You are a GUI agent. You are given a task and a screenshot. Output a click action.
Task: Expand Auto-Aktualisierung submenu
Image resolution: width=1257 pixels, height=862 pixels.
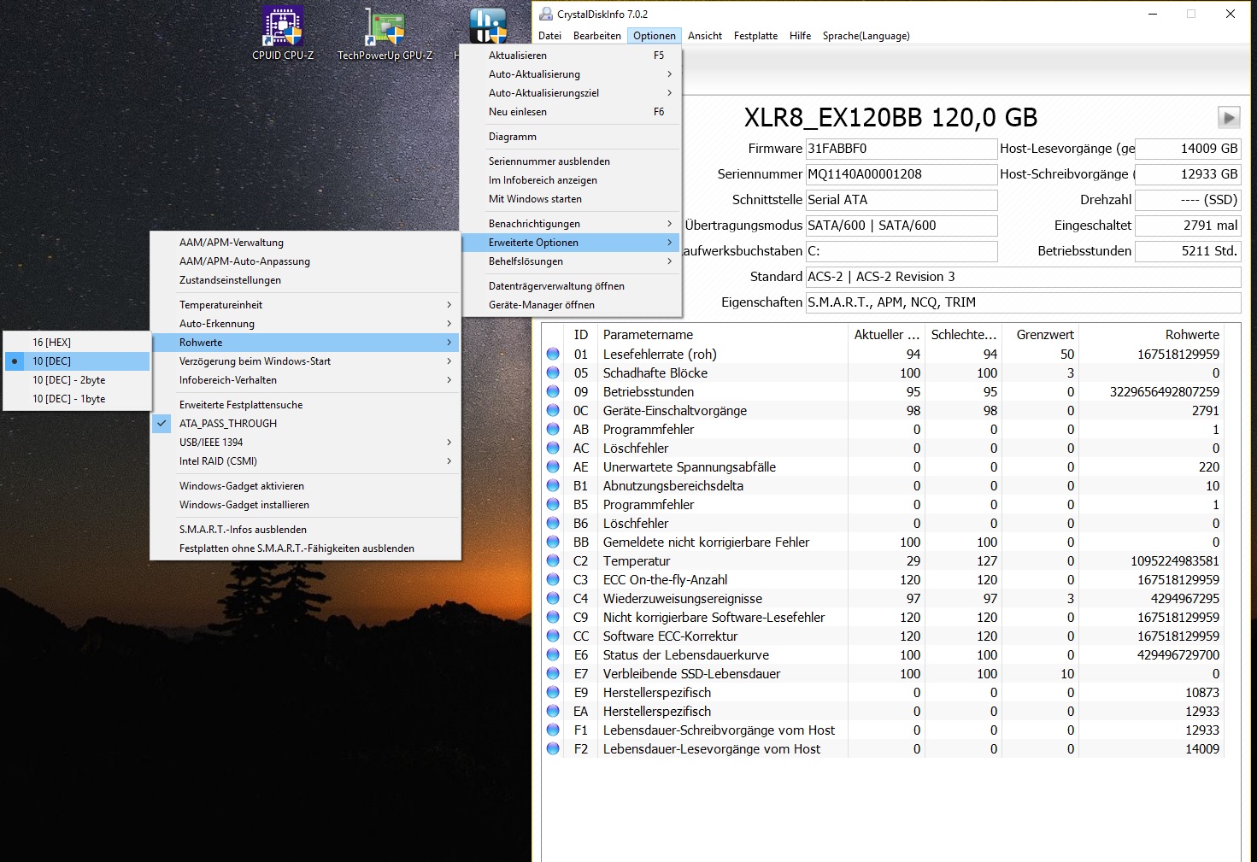[x=571, y=74]
